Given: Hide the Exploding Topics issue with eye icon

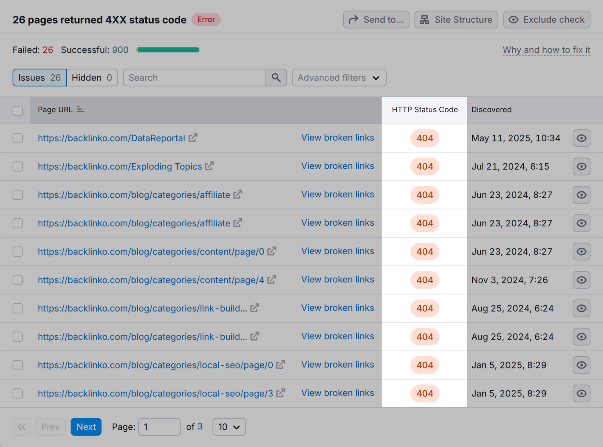Looking at the screenshot, I should pyautogui.click(x=581, y=166).
